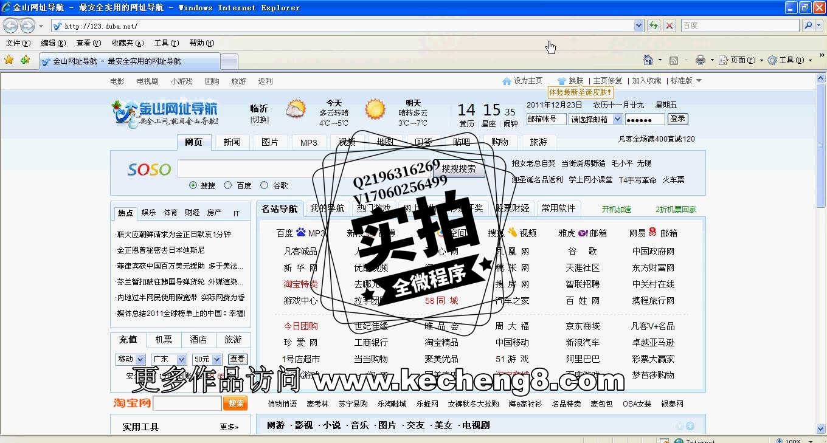This screenshot has width=827, height=443.
Task: Open the 收藏夹(A) menu
Action: click(127, 43)
